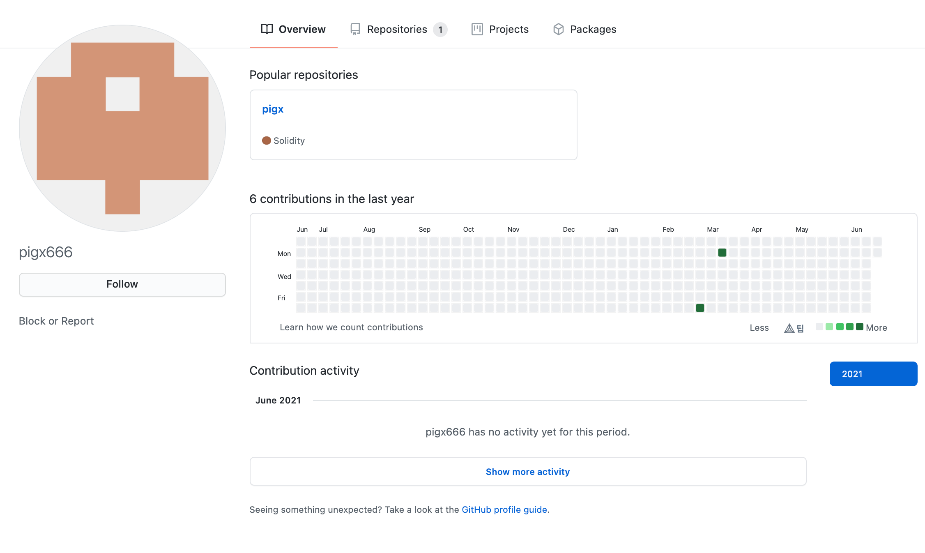Viewport: 925px width, 553px height.
Task: Open the pigx repository link
Action: 273,109
